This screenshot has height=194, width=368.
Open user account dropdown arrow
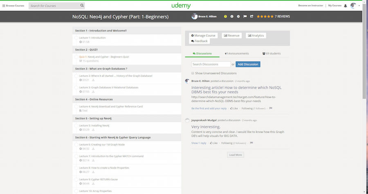click(359, 6)
